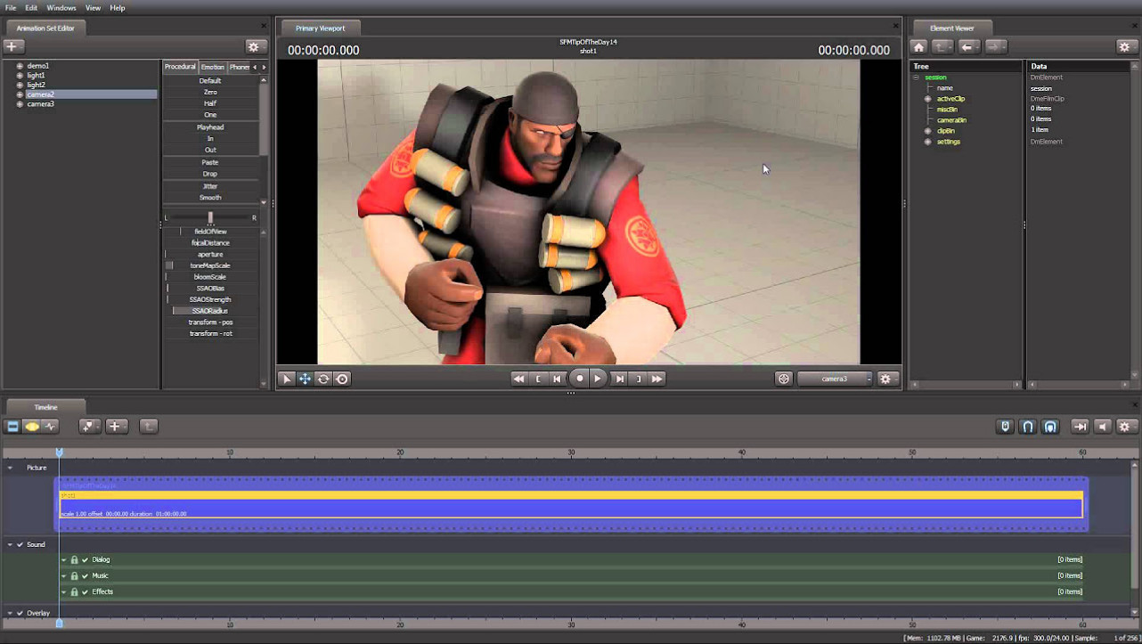Select the Procedural presets tab
This screenshot has height=644, width=1142.
pyautogui.click(x=180, y=67)
